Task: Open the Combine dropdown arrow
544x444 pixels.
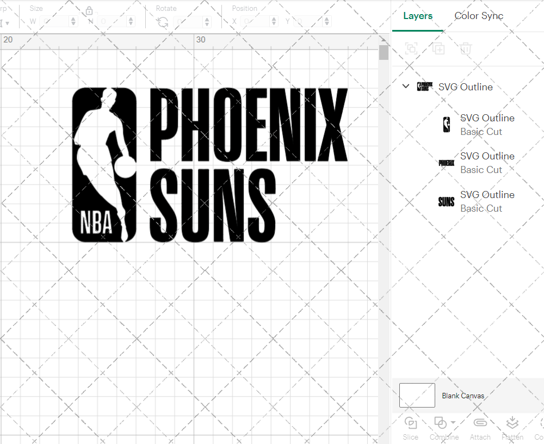Action: tap(453, 423)
